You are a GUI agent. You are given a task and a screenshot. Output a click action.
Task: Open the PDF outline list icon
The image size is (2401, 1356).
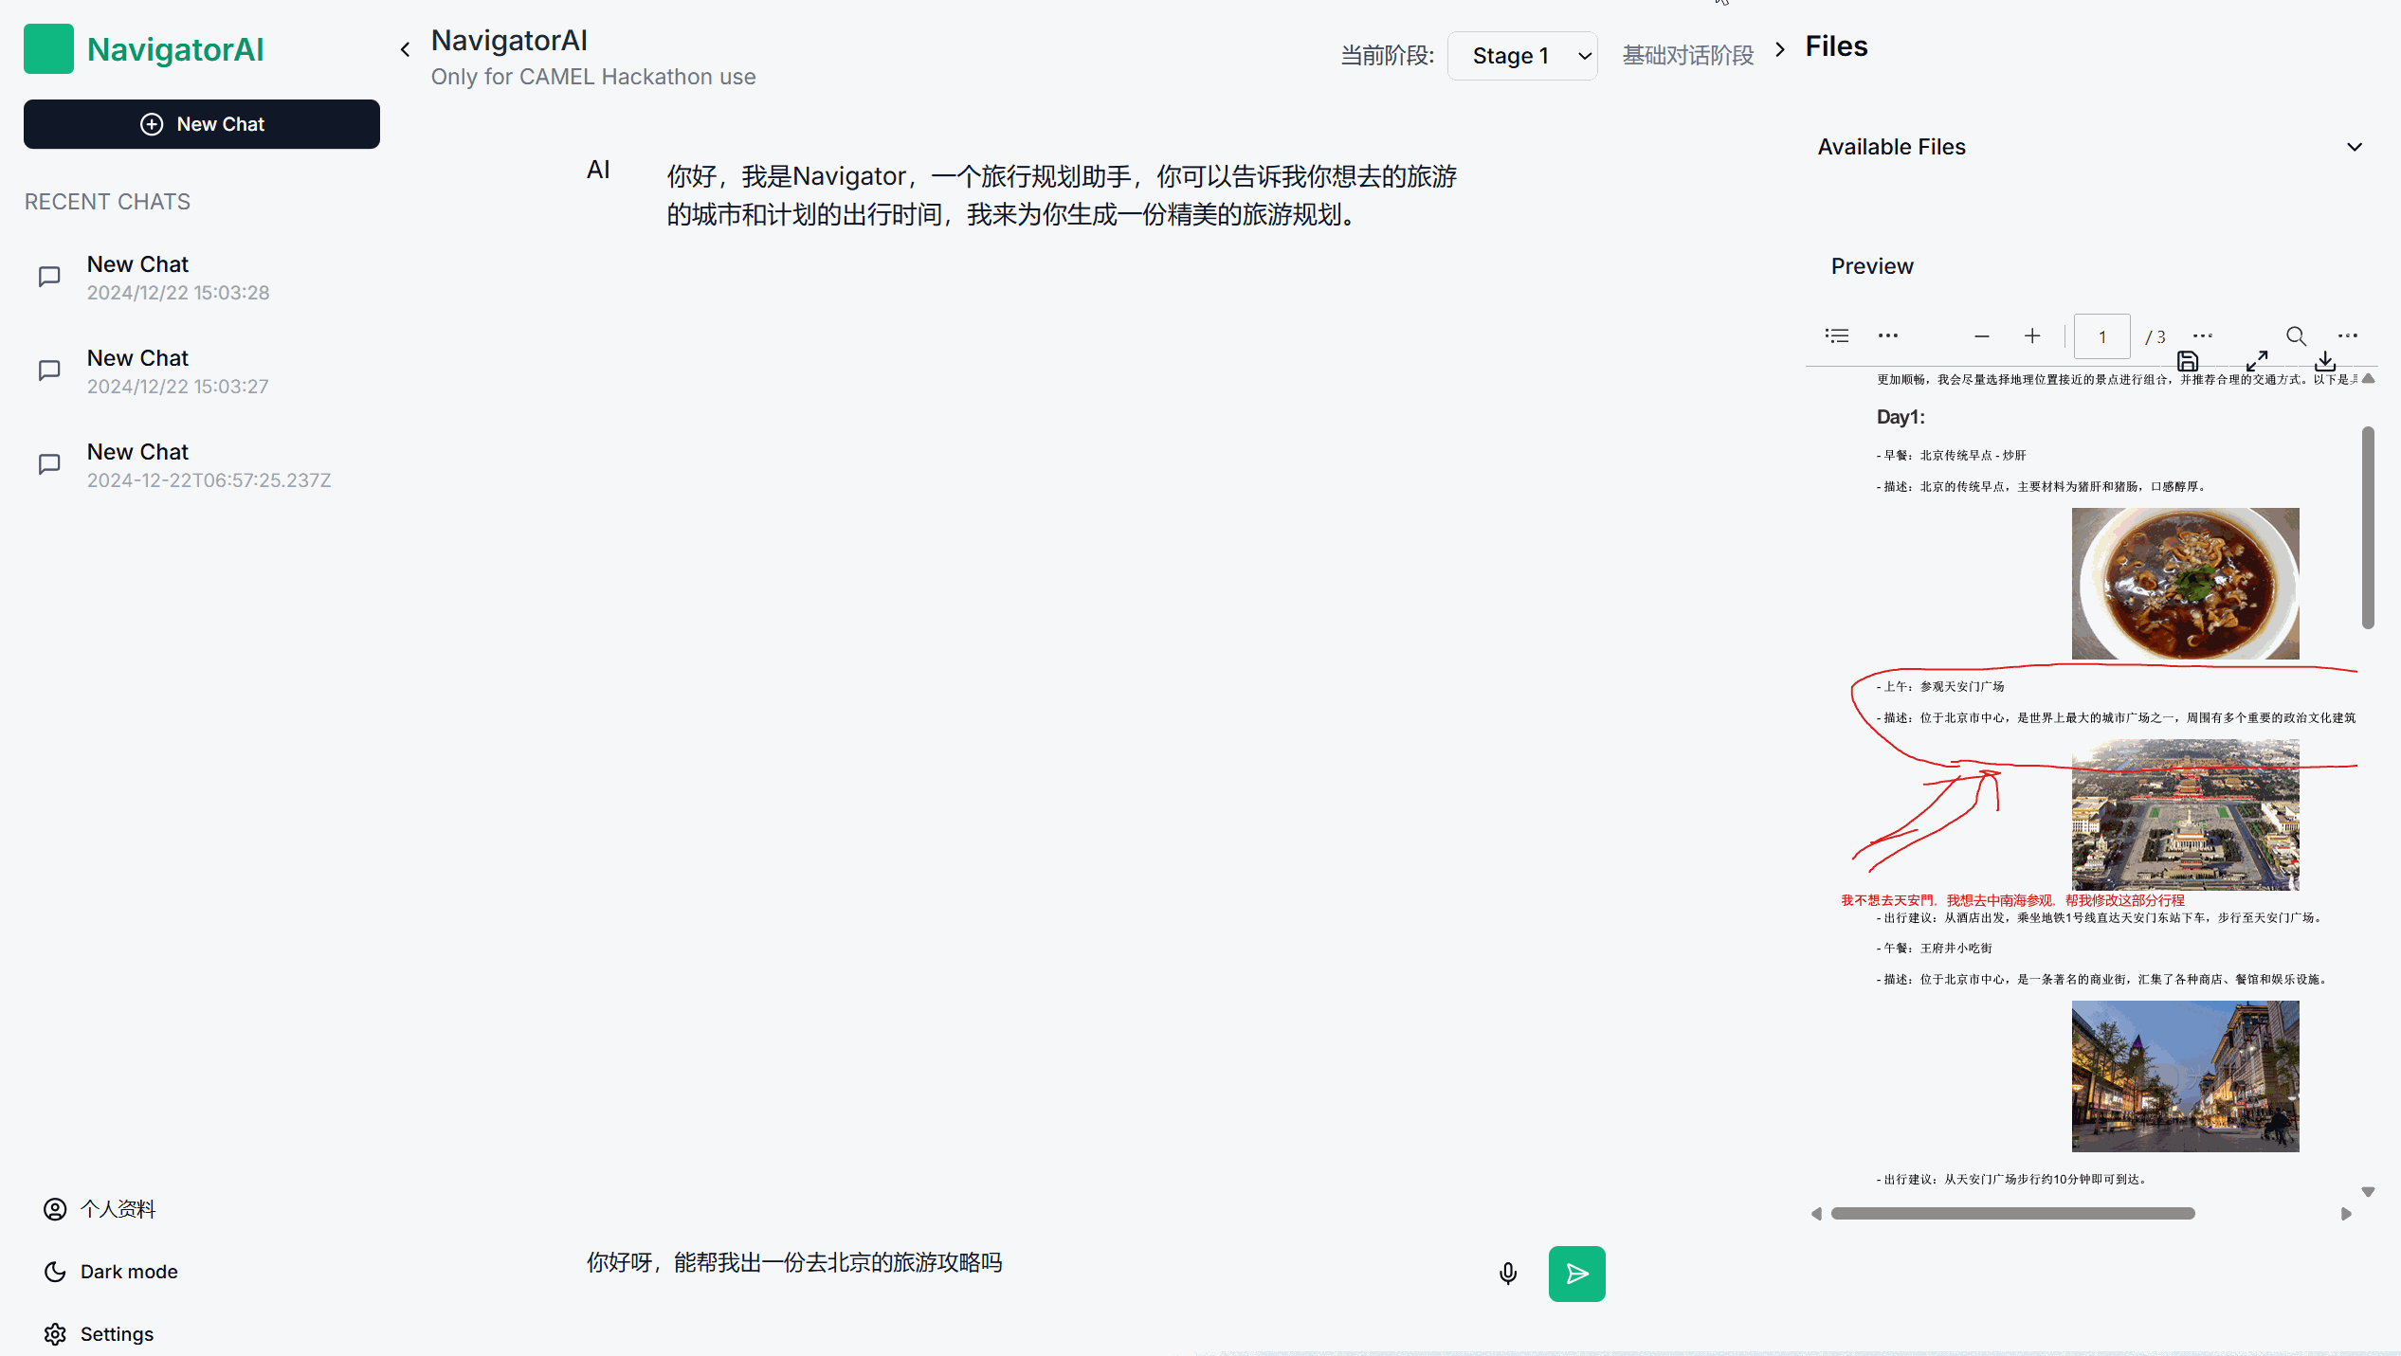point(1837,335)
